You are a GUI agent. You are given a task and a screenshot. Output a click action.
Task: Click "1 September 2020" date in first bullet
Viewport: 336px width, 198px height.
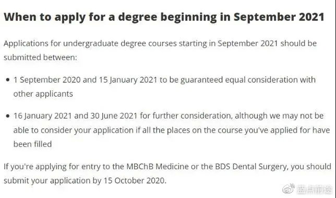[47, 80]
